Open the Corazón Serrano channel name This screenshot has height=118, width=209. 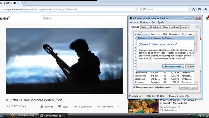(169, 107)
